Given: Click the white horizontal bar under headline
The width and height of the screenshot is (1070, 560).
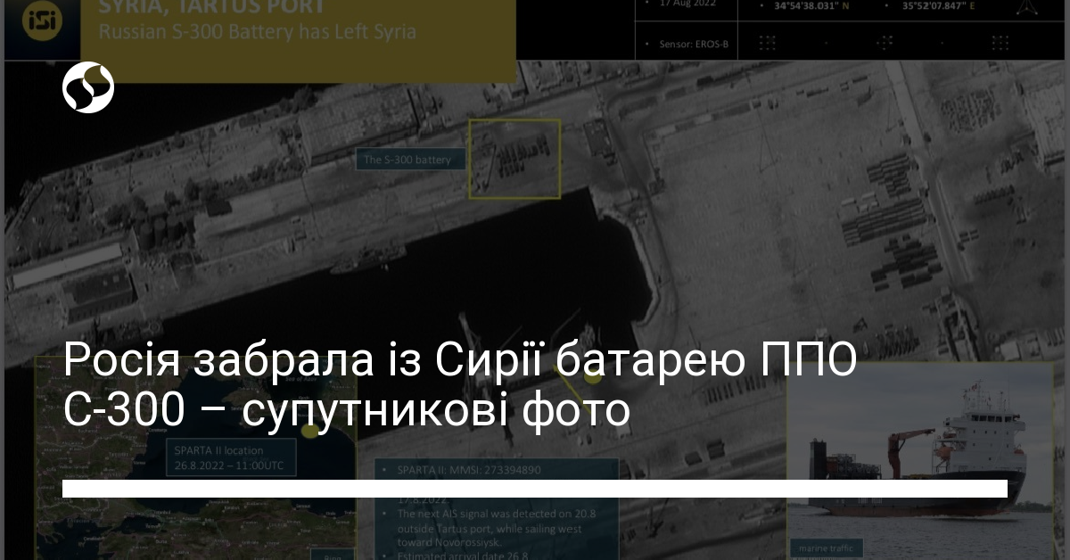Looking at the screenshot, I should coord(535,488).
